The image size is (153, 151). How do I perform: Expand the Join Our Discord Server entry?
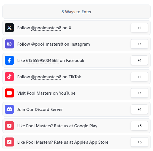[76, 109]
